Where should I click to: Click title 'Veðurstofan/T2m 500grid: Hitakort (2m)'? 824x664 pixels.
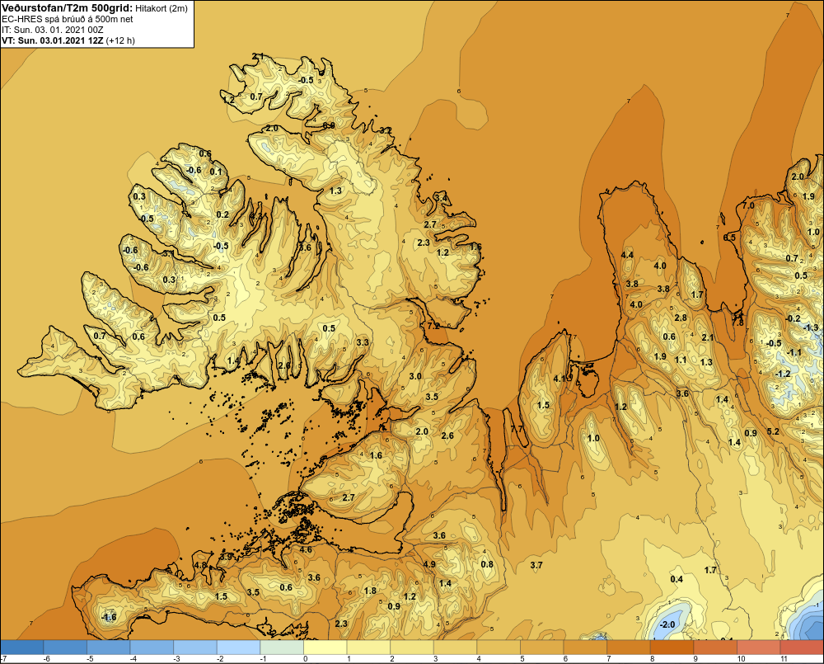click(95, 8)
